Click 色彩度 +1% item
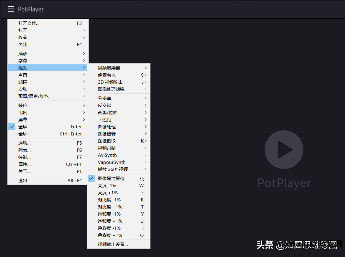345x257 pixels. pos(119,235)
